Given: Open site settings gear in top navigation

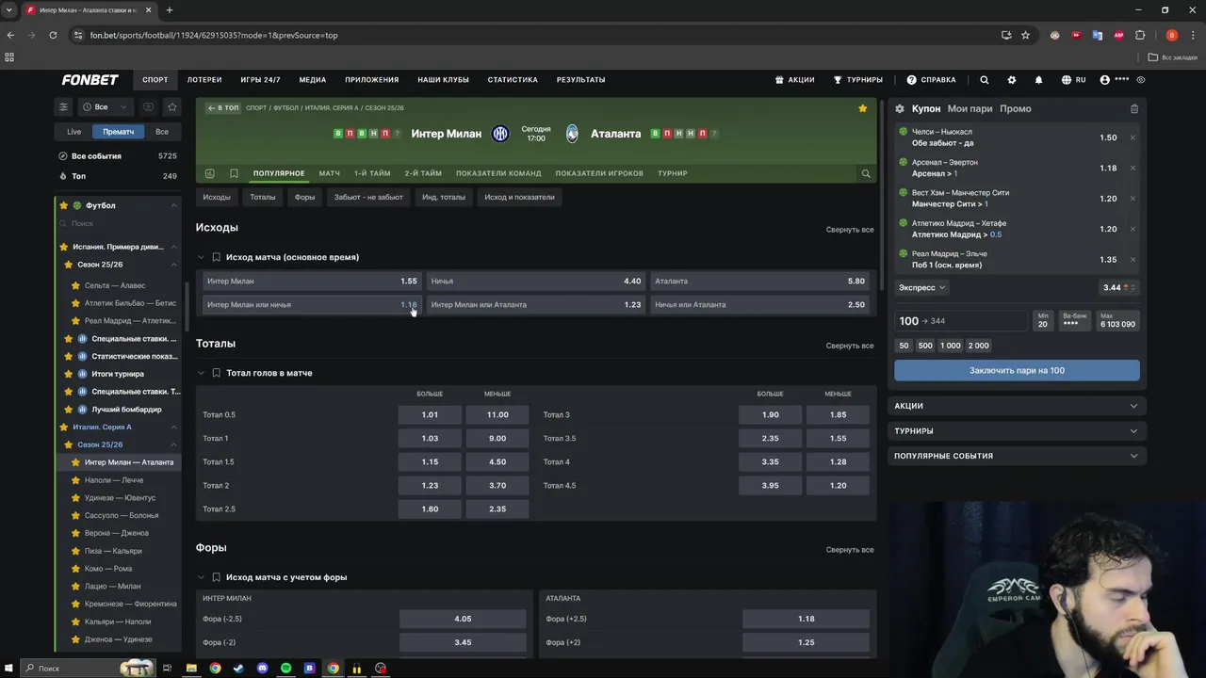Looking at the screenshot, I should [x=1012, y=80].
